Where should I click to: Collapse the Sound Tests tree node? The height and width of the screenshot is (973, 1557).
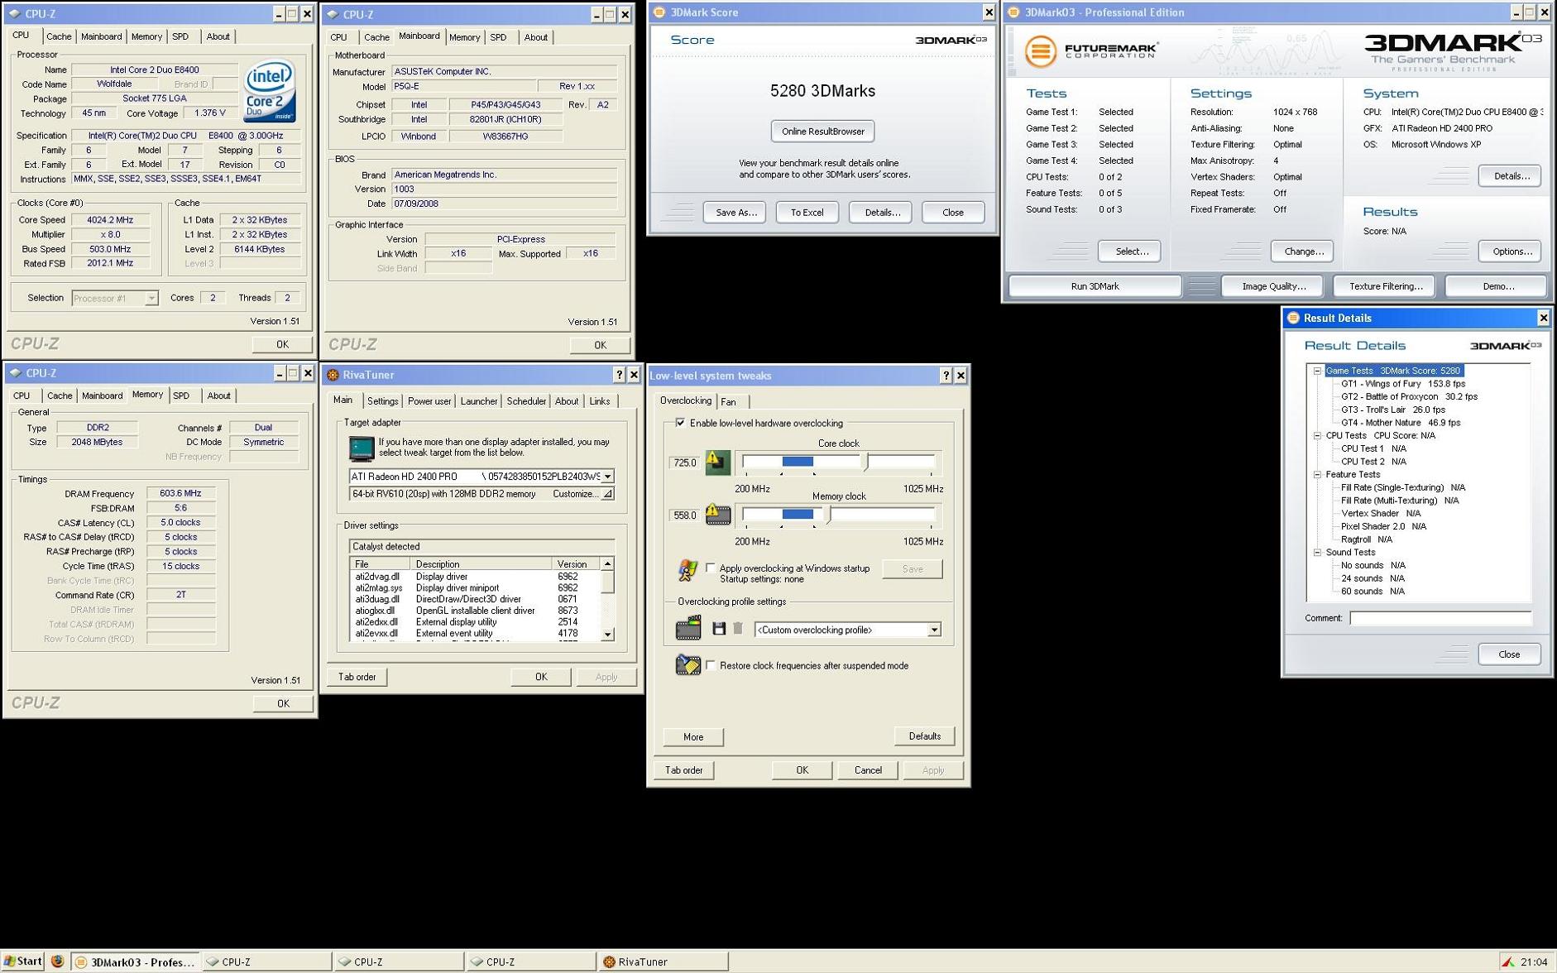[1317, 552]
